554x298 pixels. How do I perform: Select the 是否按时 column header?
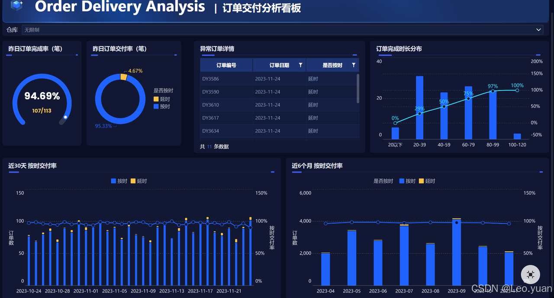[332, 65]
